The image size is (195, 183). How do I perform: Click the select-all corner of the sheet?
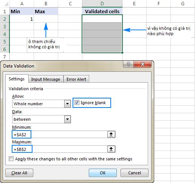5,3
